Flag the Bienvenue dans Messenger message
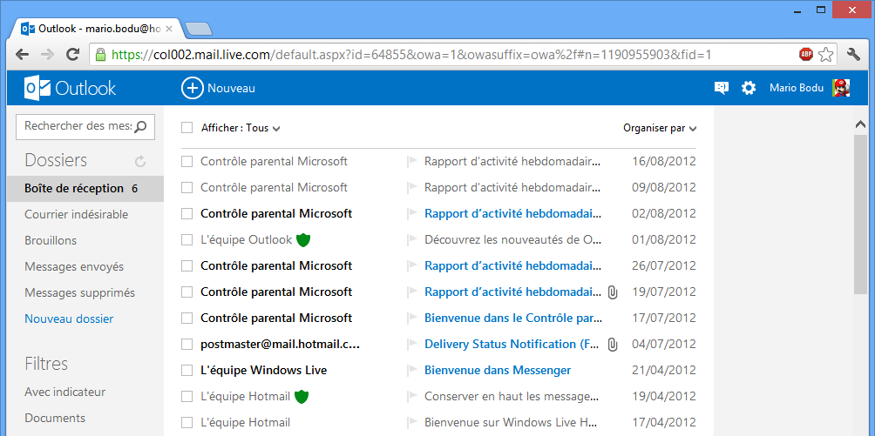Image resolution: width=875 pixels, height=436 pixels. pyautogui.click(x=412, y=370)
